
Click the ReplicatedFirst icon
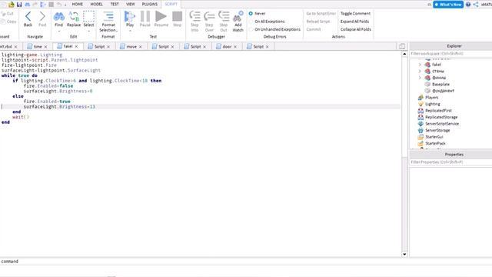tap(421, 111)
